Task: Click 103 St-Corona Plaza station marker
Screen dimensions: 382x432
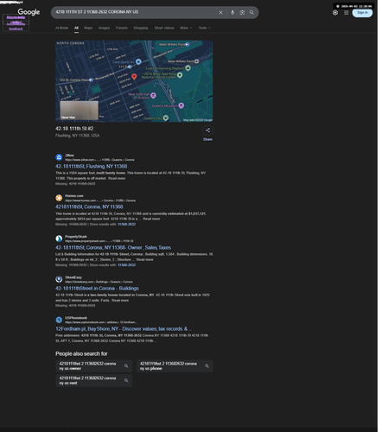Action: click(x=91, y=79)
